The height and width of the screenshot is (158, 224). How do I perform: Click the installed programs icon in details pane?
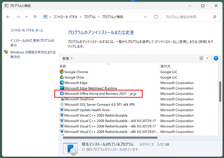[x=70, y=149]
